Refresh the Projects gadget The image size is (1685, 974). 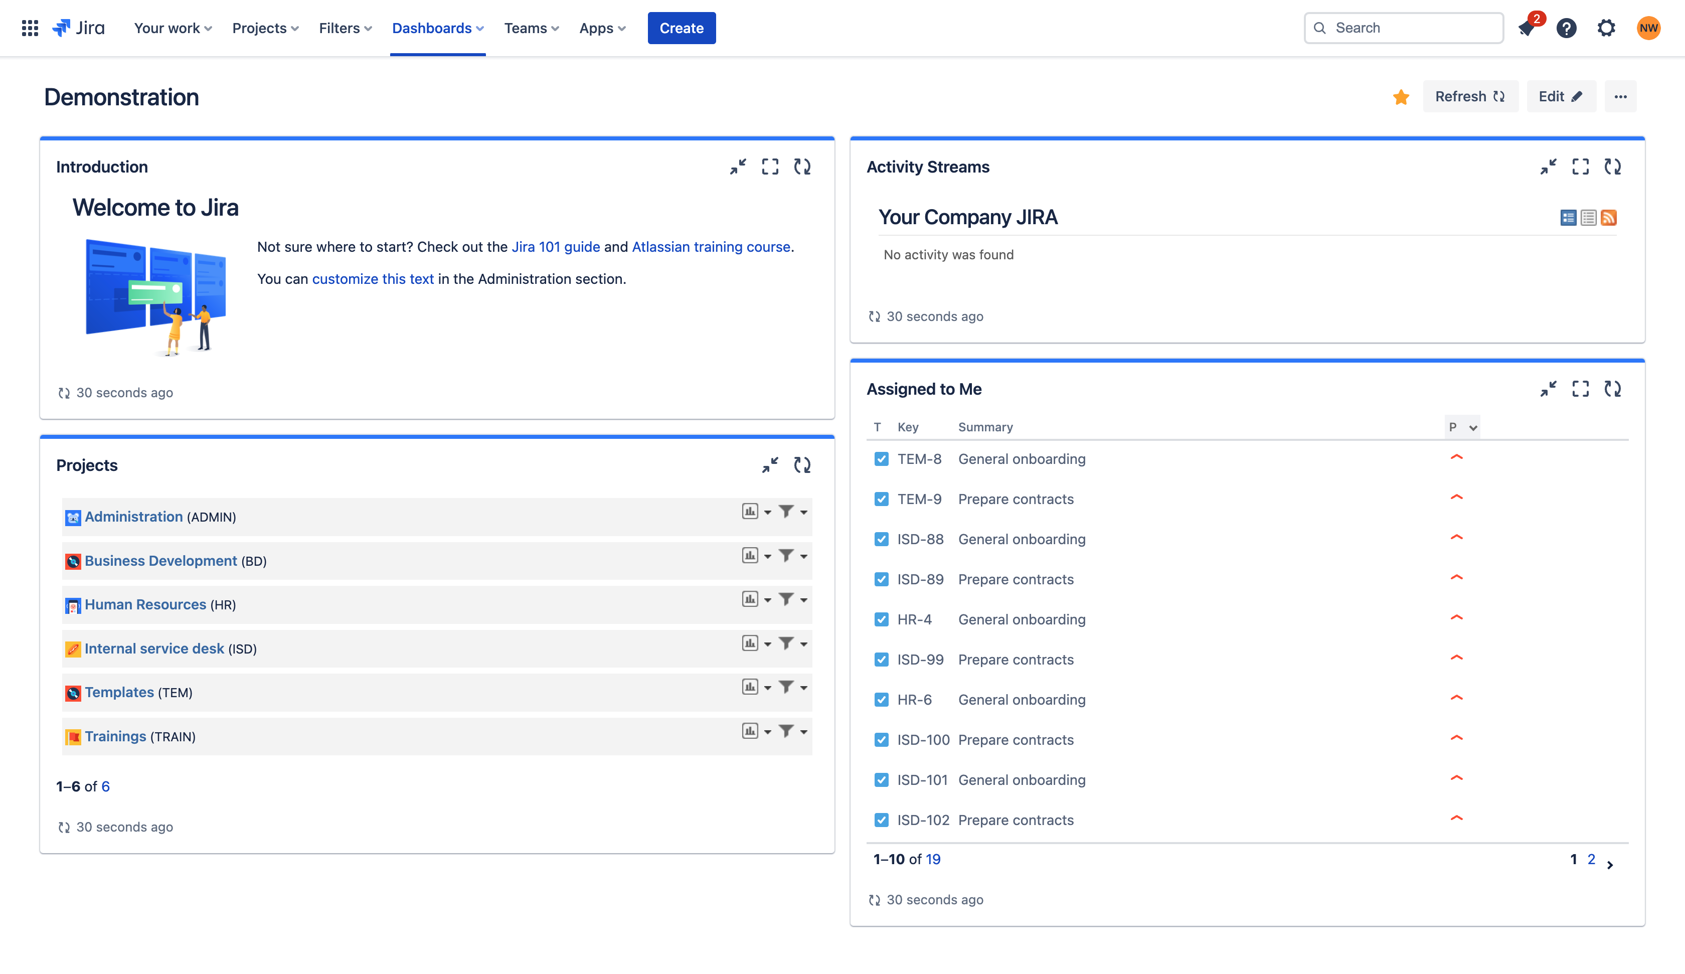802,465
